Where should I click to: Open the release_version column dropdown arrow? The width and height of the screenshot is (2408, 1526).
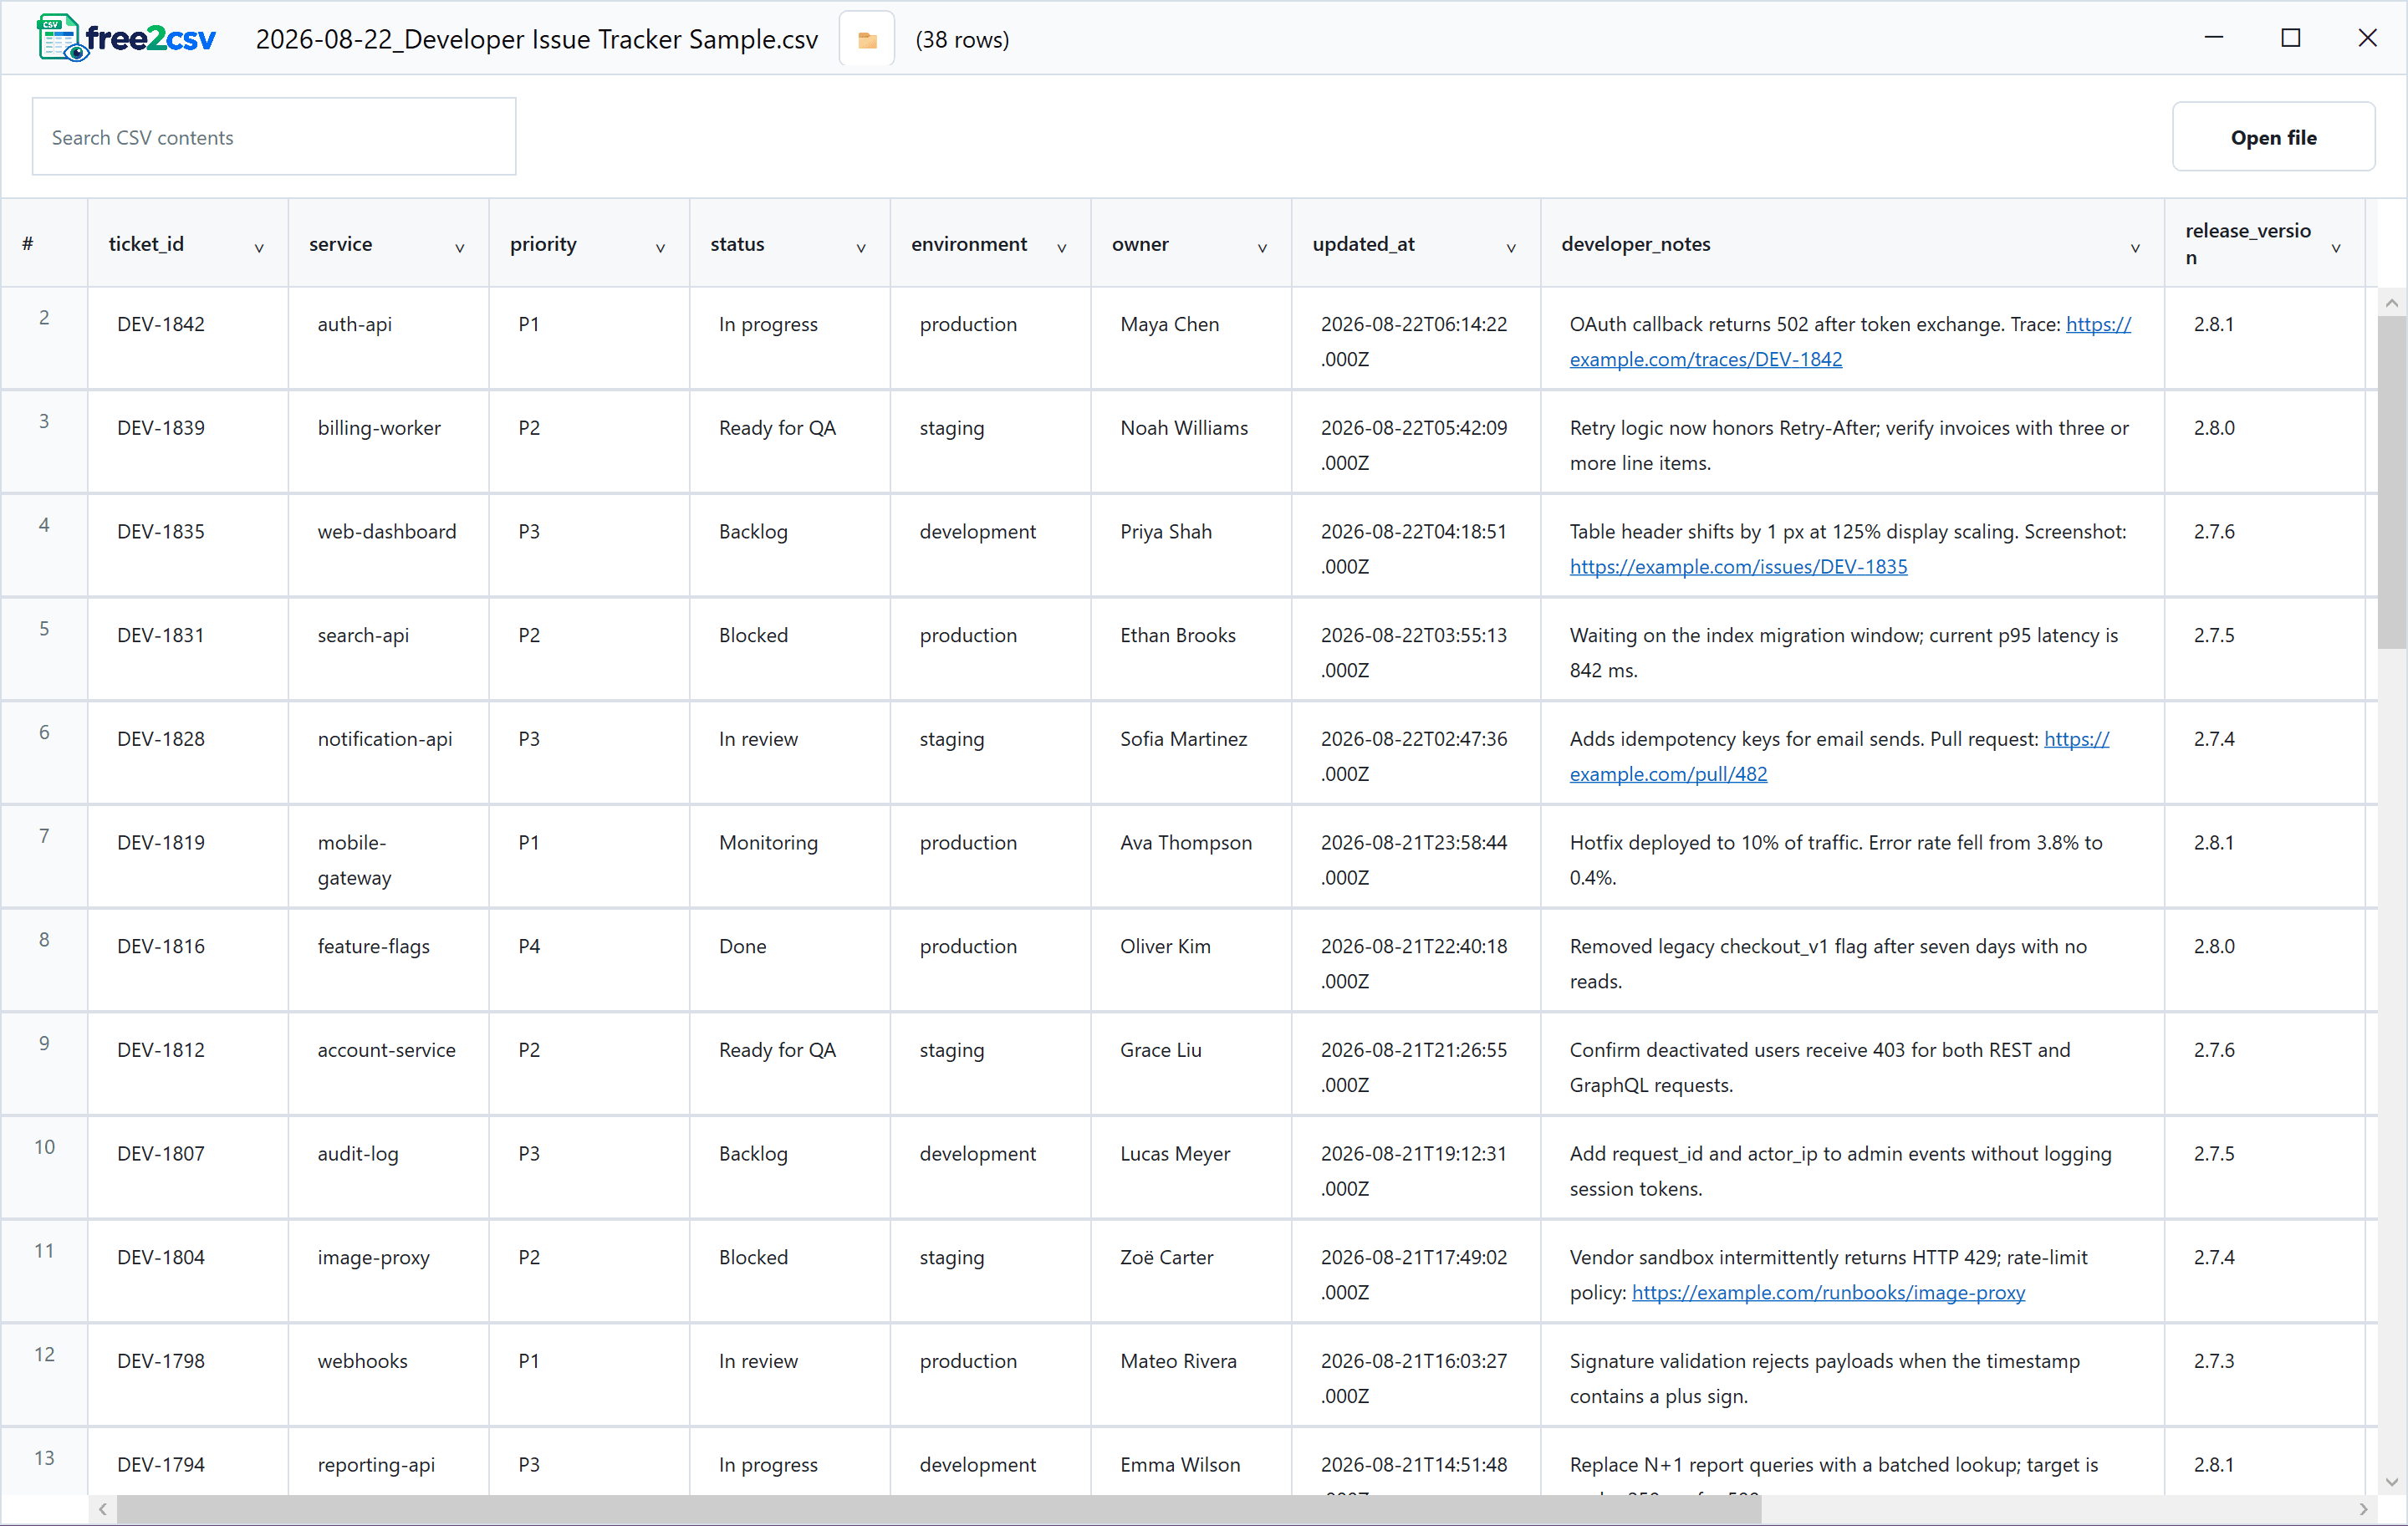tap(2336, 248)
